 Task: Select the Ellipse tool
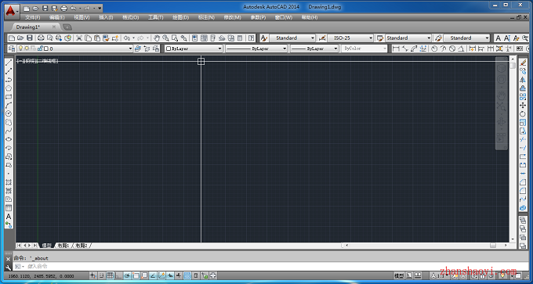9,139
